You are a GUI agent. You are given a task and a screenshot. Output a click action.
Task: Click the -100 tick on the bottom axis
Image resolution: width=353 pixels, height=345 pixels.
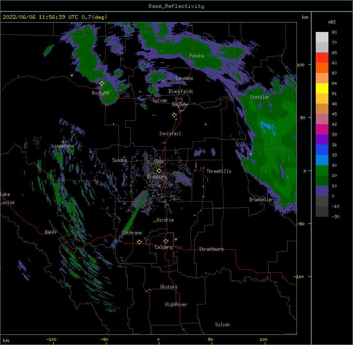[51, 339]
